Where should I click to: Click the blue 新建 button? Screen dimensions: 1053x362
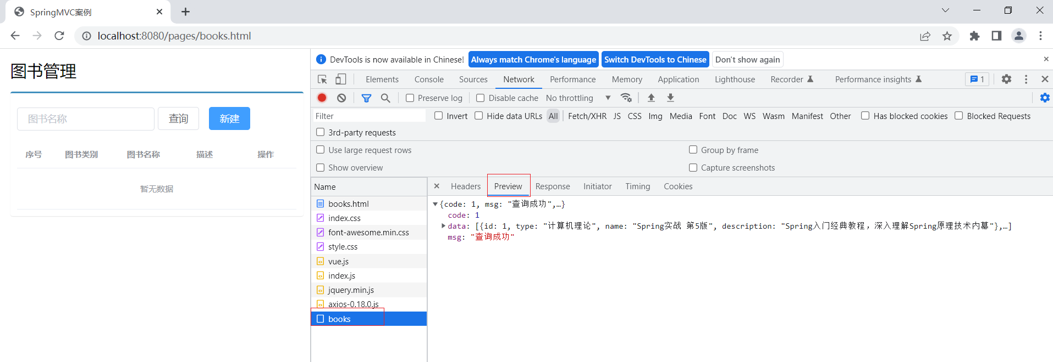click(229, 118)
